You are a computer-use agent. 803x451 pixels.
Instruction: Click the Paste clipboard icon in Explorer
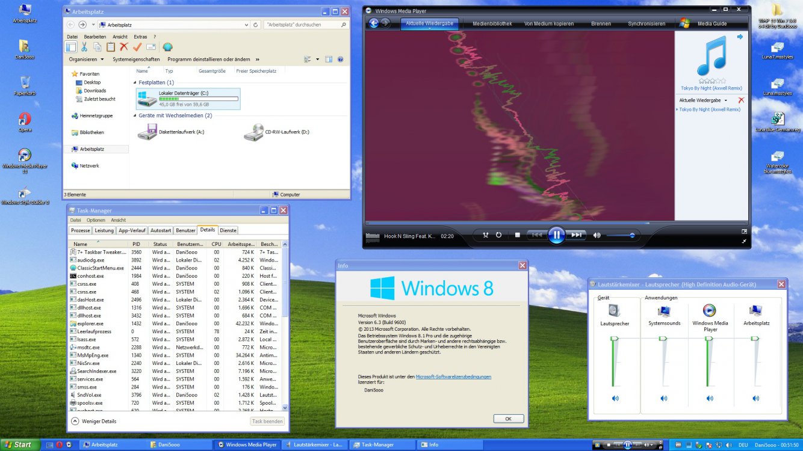click(111, 47)
